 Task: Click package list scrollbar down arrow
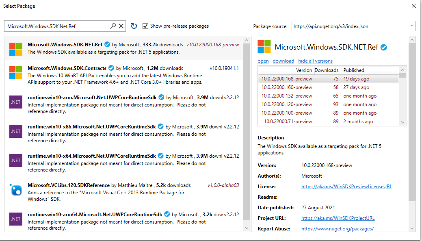[247, 228]
